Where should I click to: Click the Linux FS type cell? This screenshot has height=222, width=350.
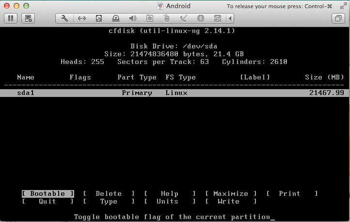click(176, 93)
